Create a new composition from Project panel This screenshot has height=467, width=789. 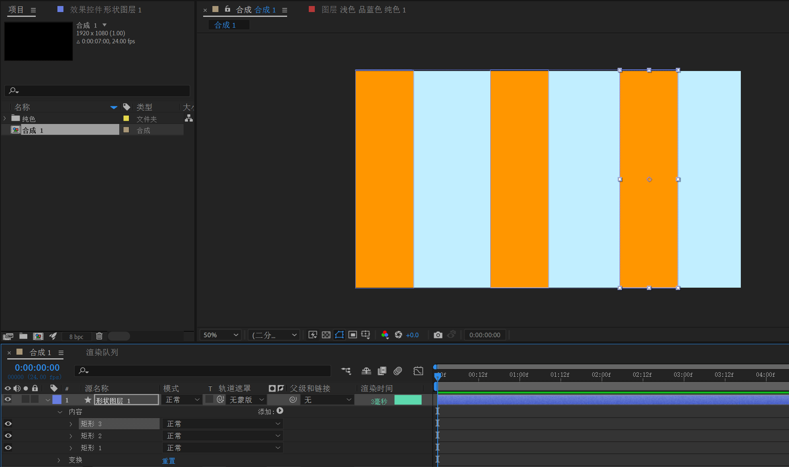click(38, 336)
